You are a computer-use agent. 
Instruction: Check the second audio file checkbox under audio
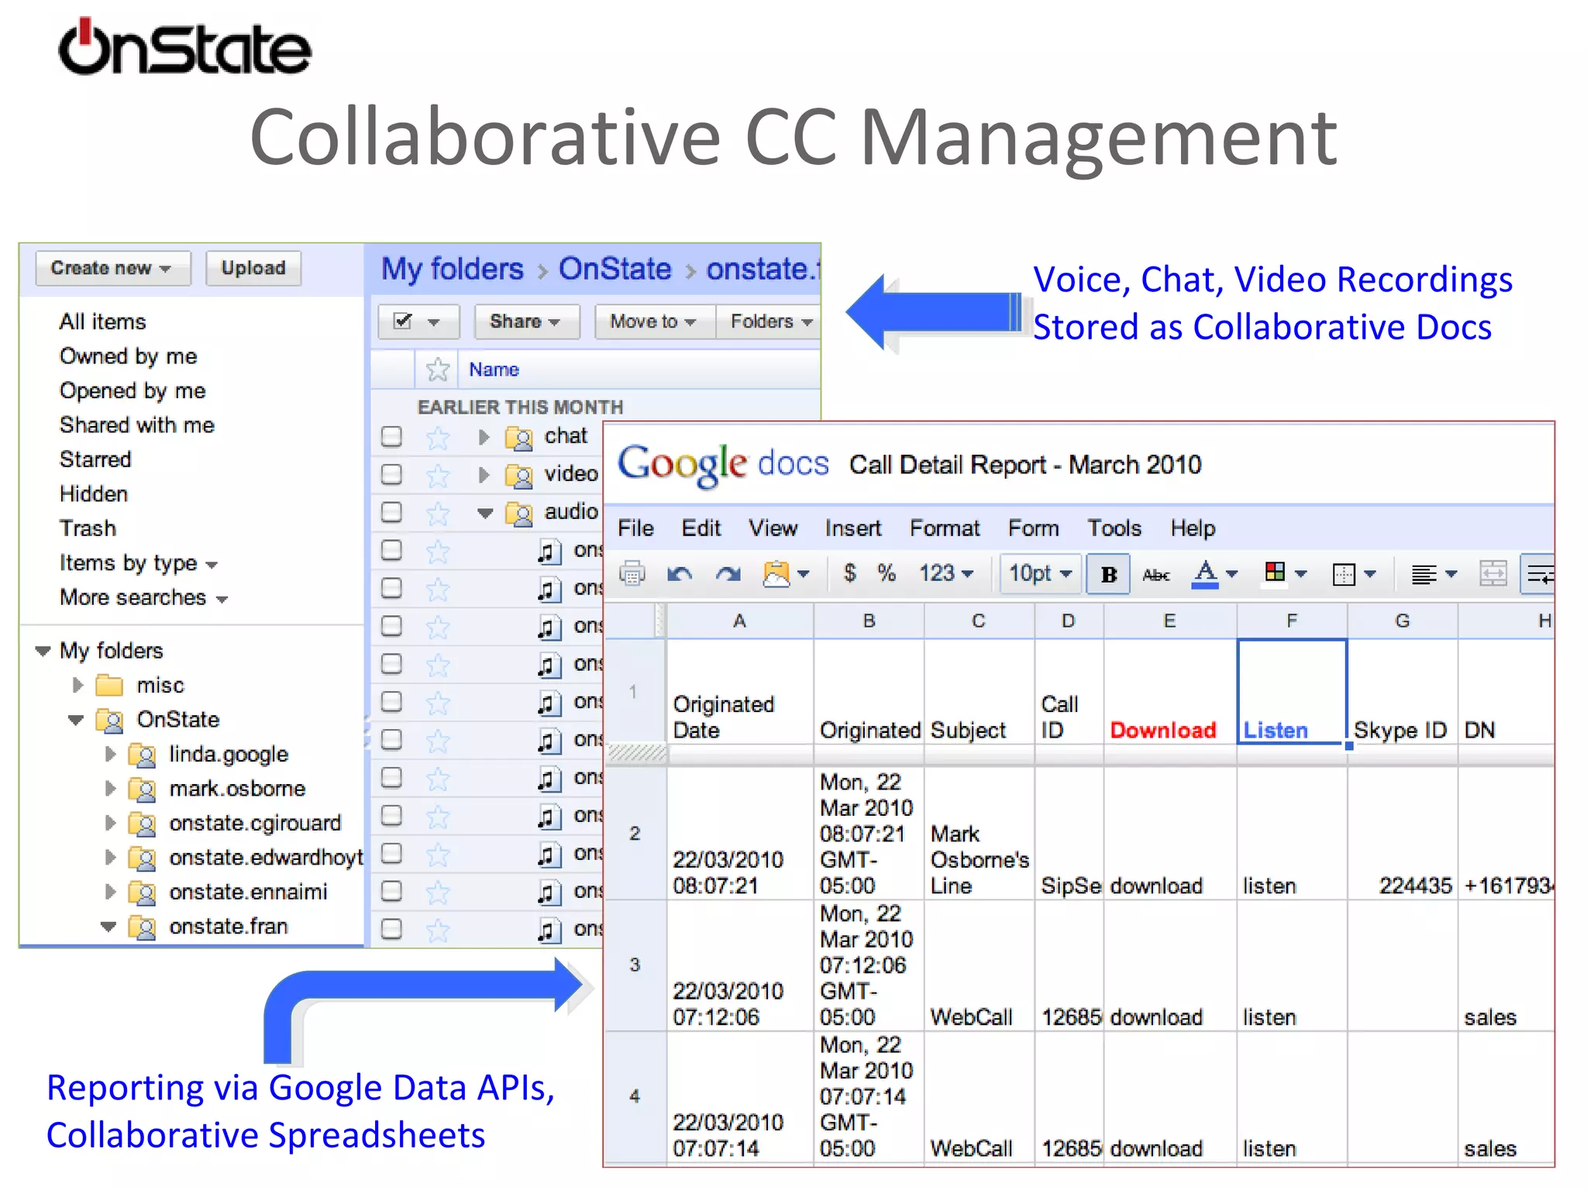click(391, 588)
